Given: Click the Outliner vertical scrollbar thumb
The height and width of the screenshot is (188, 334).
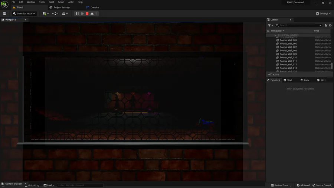Looking at the screenshot, I should 332,66.
